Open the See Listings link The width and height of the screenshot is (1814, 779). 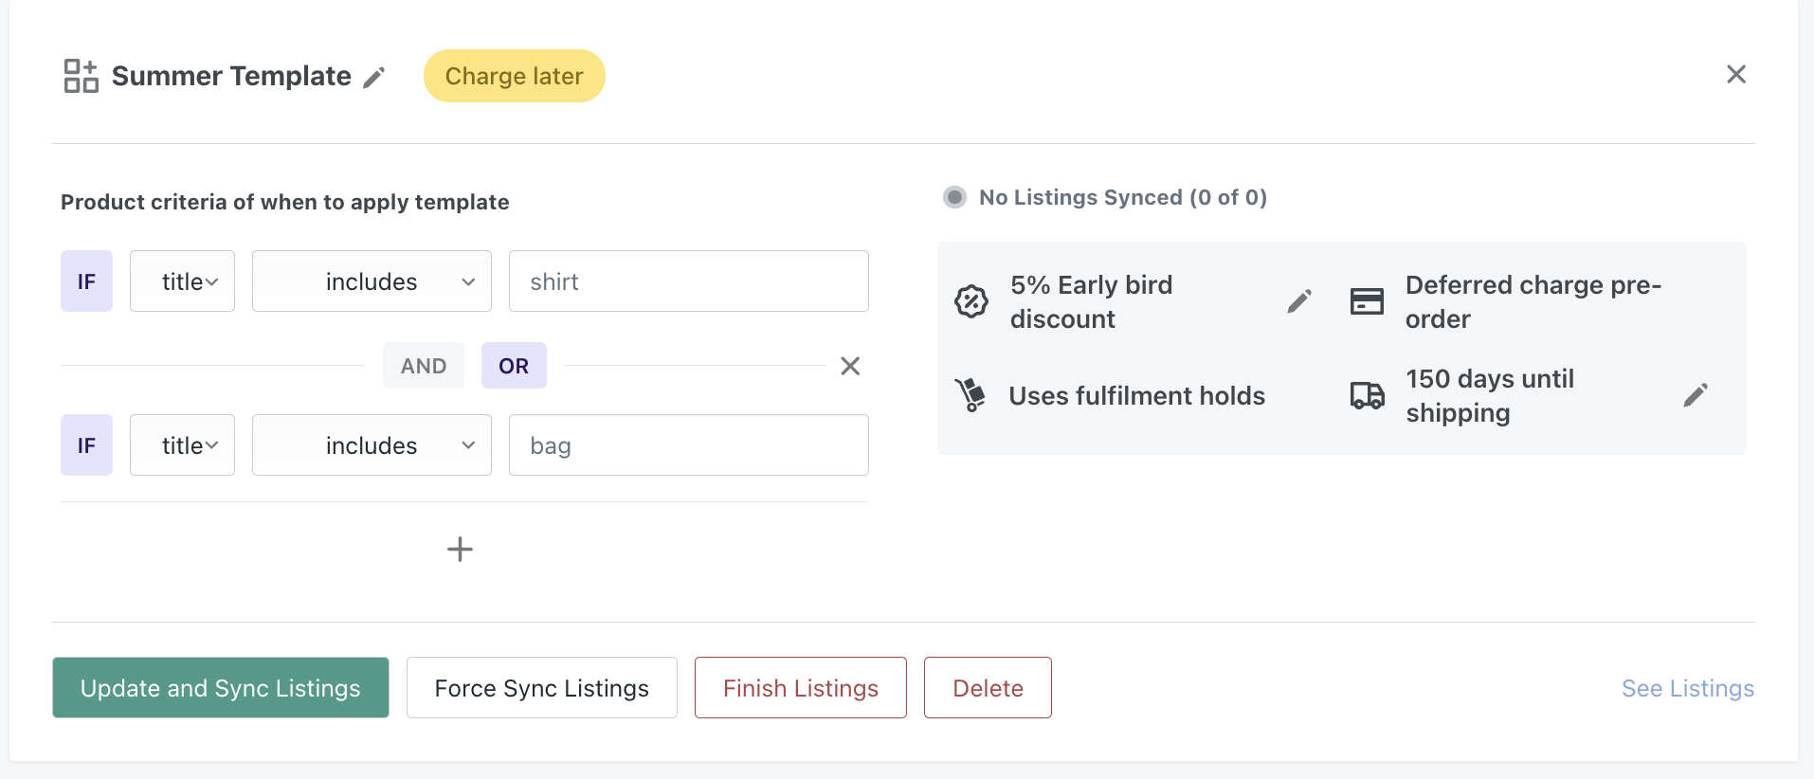click(1687, 689)
